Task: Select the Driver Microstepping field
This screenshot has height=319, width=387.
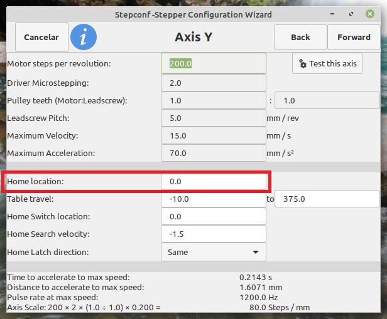Action: tap(214, 83)
